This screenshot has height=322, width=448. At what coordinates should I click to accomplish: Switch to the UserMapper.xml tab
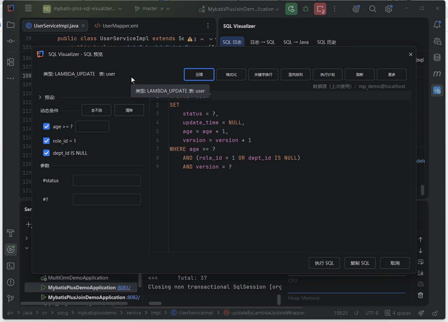coord(117,26)
